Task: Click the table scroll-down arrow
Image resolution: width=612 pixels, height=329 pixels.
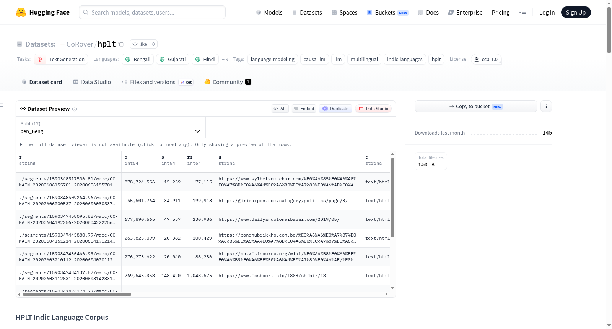Action: click(x=392, y=288)
